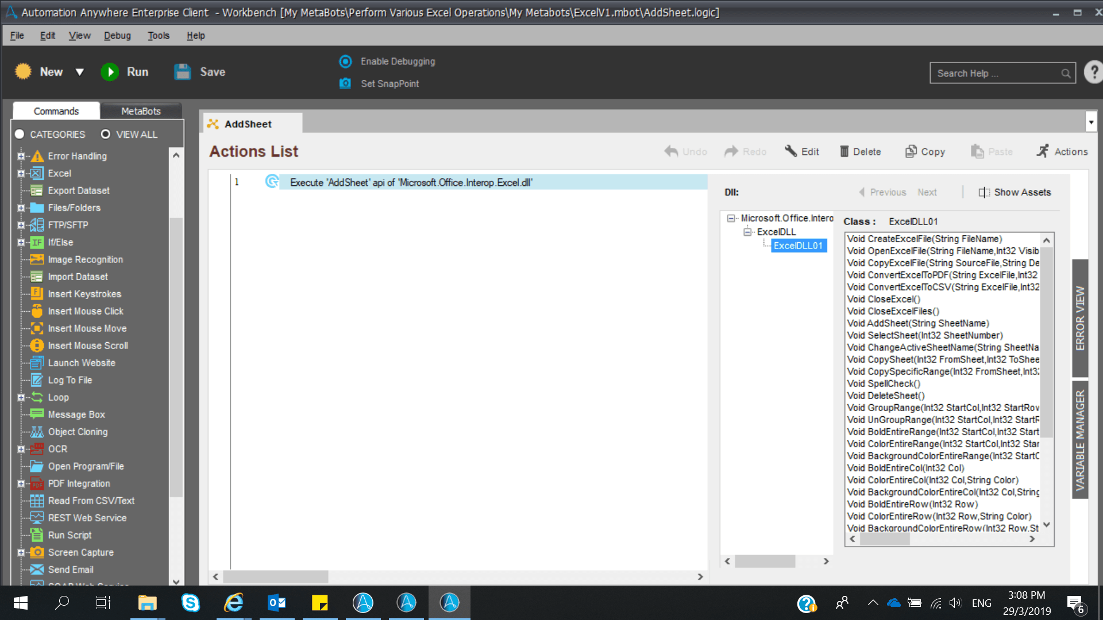Click the Paste button
This screenshot has width=1103, height=620.
pyautogui.click(x=992, y=152)
